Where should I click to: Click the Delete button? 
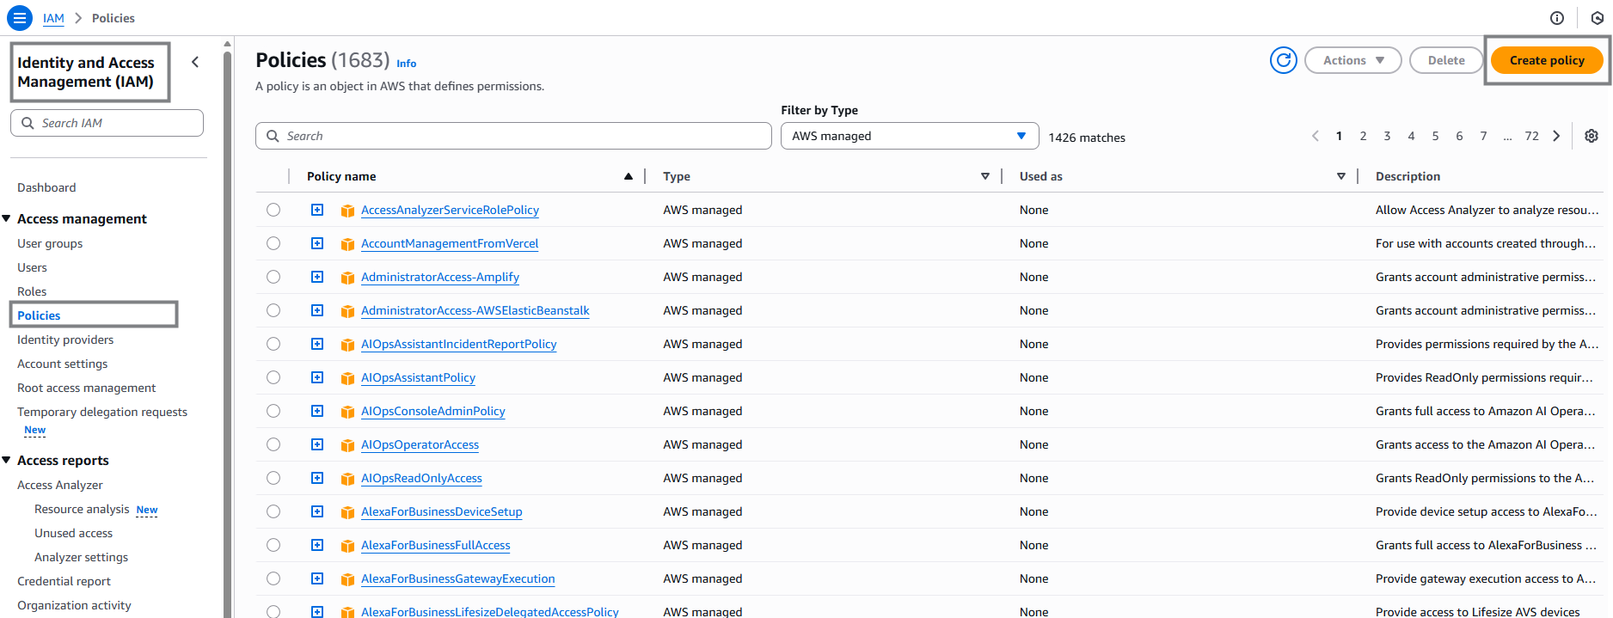[1446, 60]
